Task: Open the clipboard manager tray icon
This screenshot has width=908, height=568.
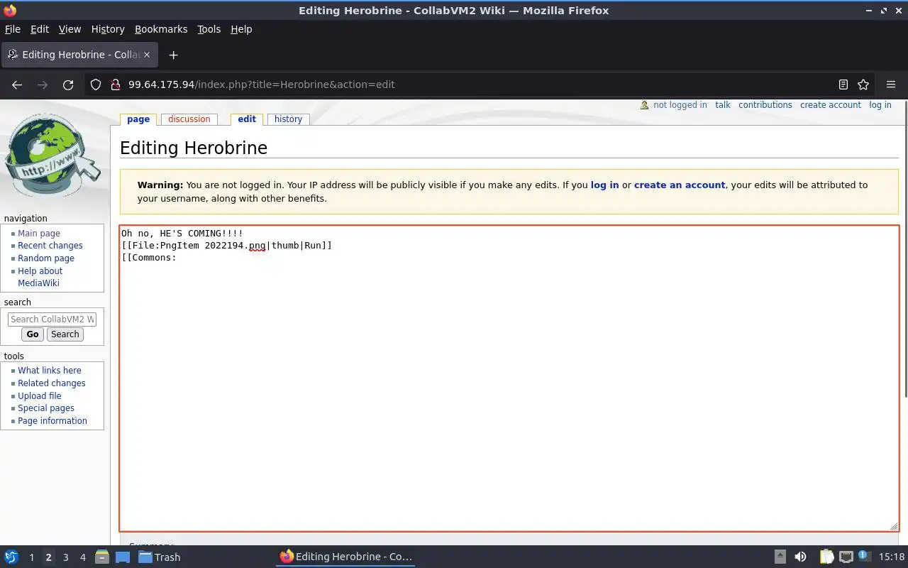Action: point(826,557)
